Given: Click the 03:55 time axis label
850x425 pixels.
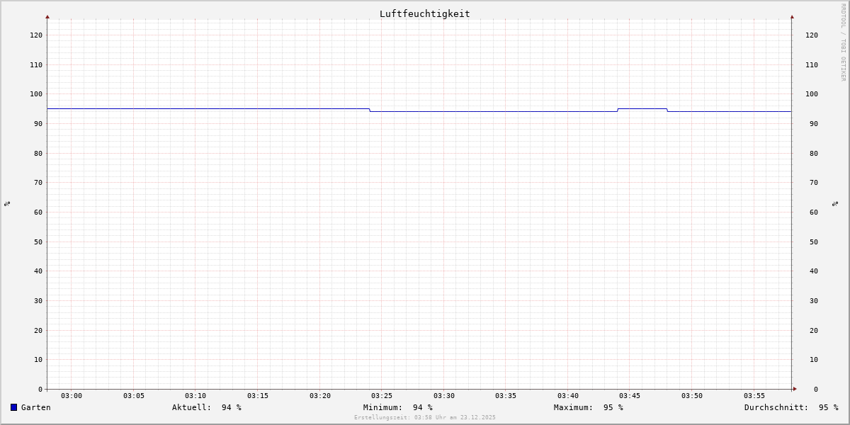Looking at the screenshot, I should 754,396.
